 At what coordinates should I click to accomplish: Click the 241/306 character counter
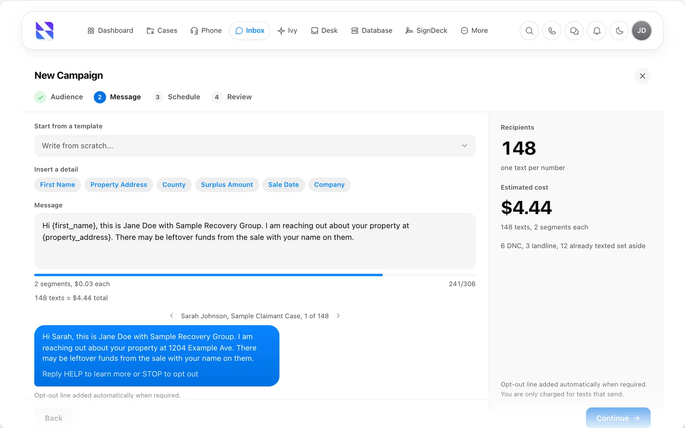click(462, 284)
